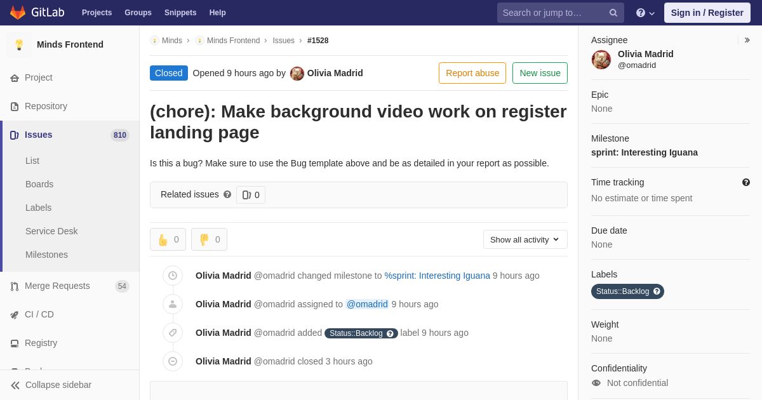Click the Report abuse button
762x400 pixels.
(x=472, y=73)
